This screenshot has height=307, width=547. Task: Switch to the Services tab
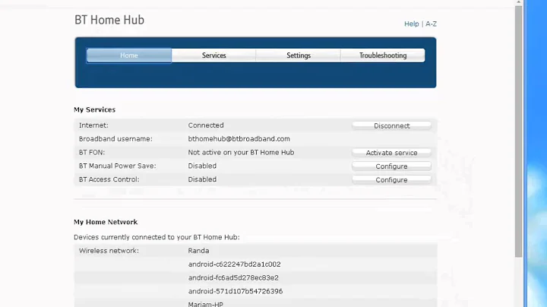(x=213, y=55)
